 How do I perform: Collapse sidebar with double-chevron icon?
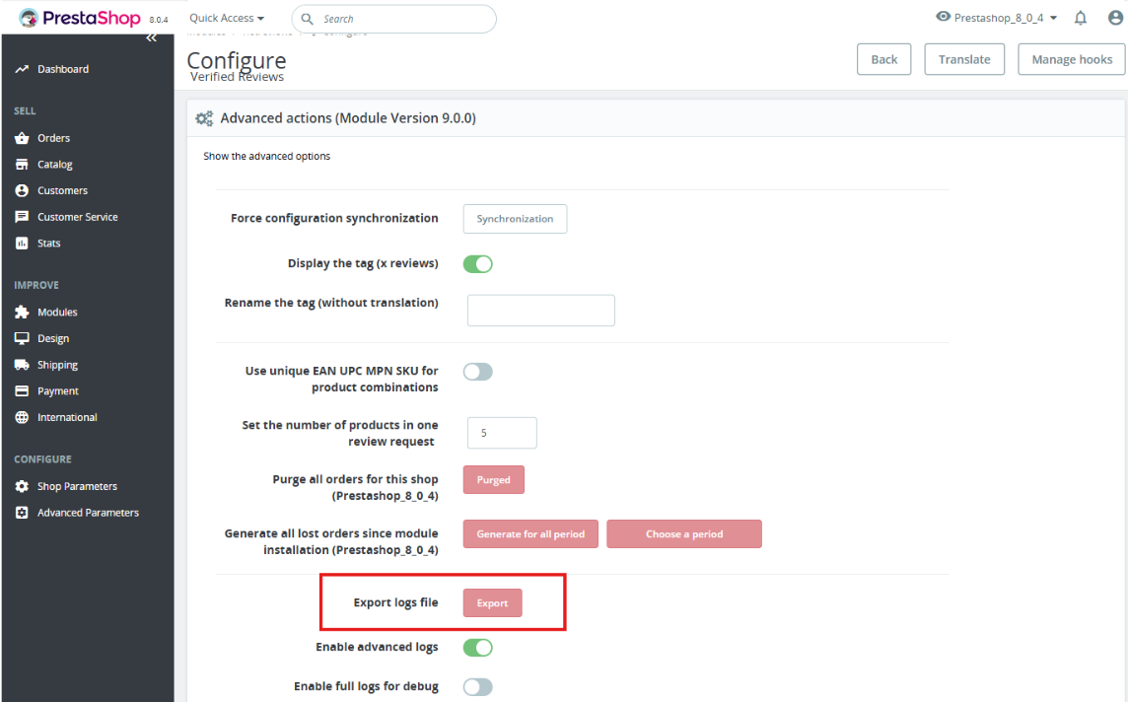pos(151,38)
